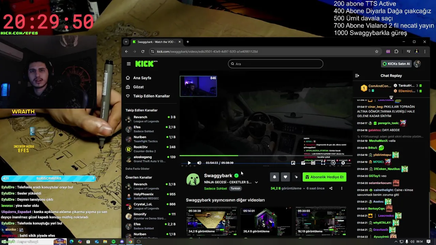Seek on the video progress bar
This screenshot has height=245, width=436.
click(x=266, y=156)
